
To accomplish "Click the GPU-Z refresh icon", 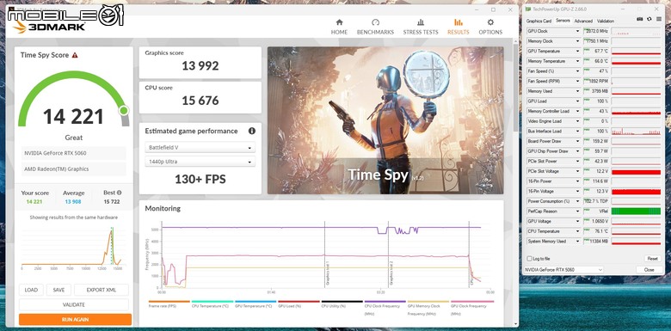I will (649, 19).
